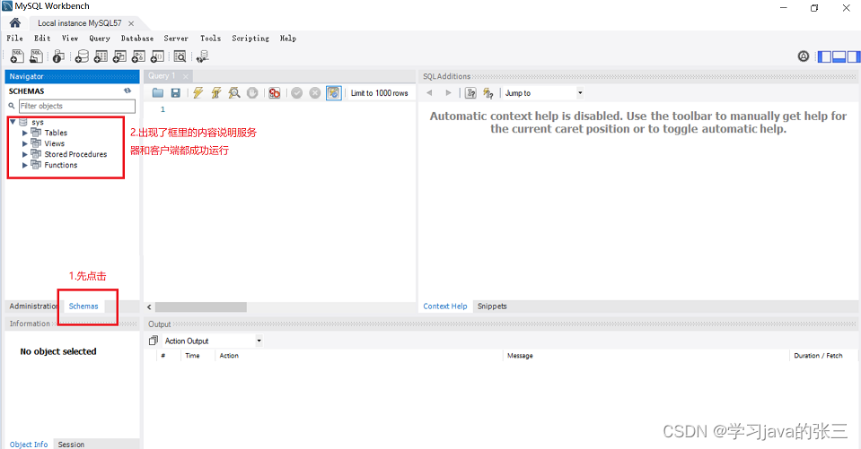Reconnect to DBMS toolbar icon
Screen dimensions: 861x449
click(x=203, y=56)
